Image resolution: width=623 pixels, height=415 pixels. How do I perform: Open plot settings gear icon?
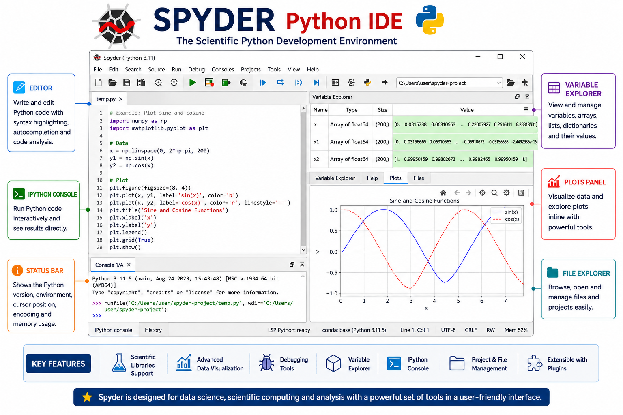(507, 193)
